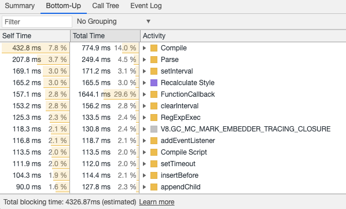
Task: Click the 207.8 ms self time value
Action: click(x=27, y=60)
